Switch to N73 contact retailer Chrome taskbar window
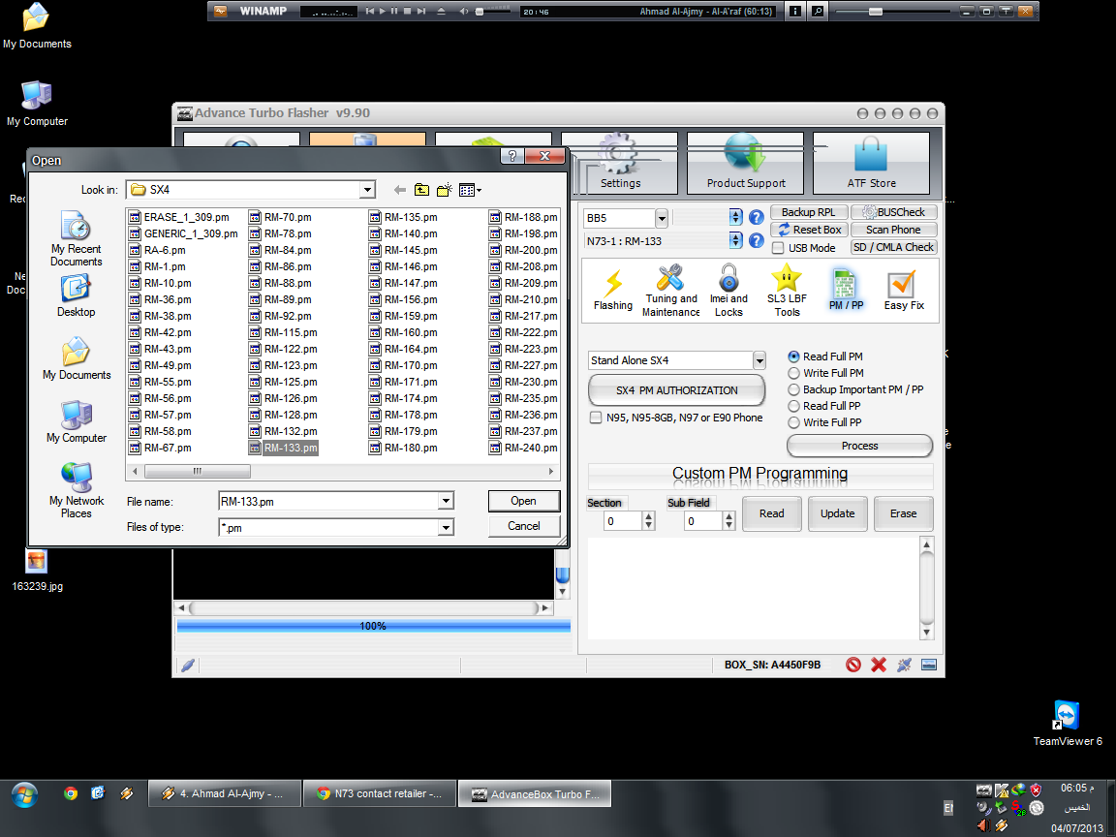The image size is (1116, 837). tap(380, 793)
